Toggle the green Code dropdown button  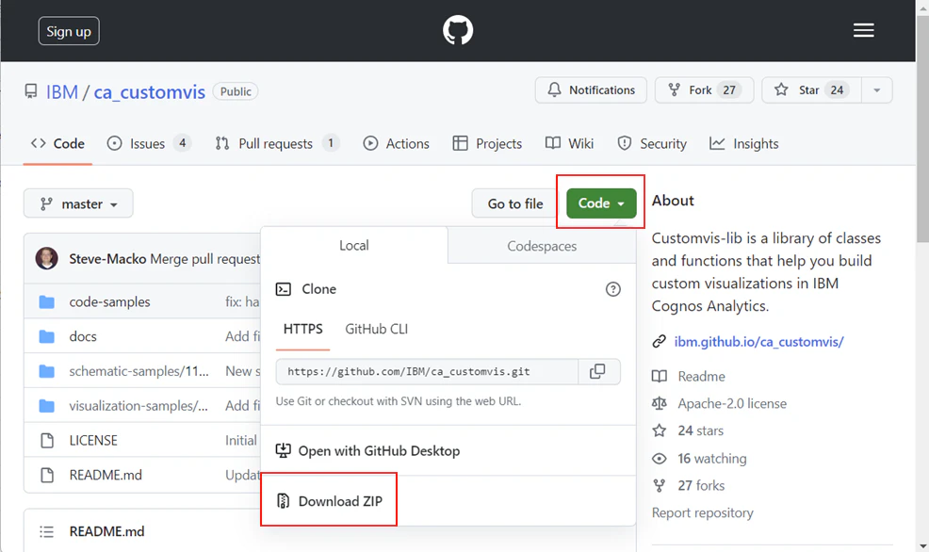click(x=601, y=203)
